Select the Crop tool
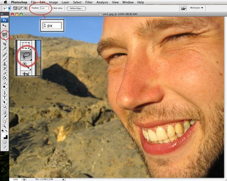The width and height of the screenshot is (227, 181). (5, 44)
